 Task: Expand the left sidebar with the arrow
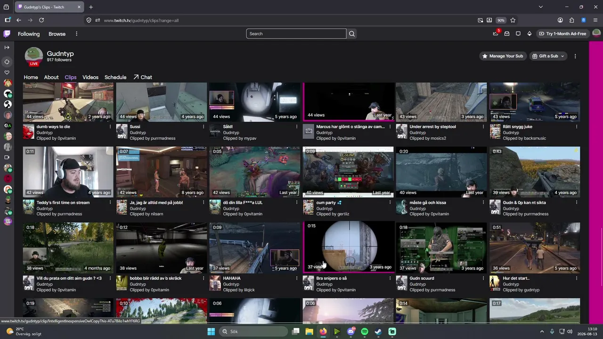point(7,48)
